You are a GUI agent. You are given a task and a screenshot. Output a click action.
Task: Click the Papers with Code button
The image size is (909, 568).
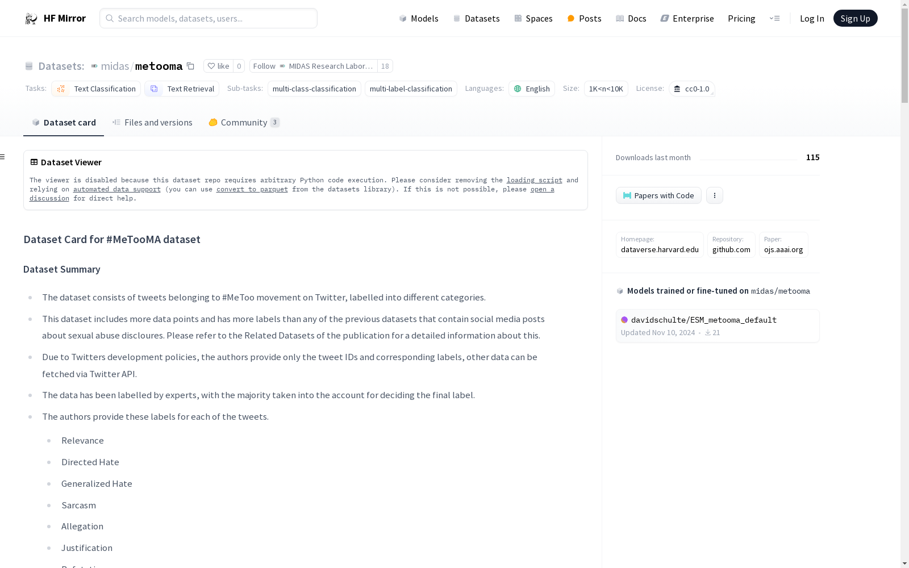pos(658,195)
